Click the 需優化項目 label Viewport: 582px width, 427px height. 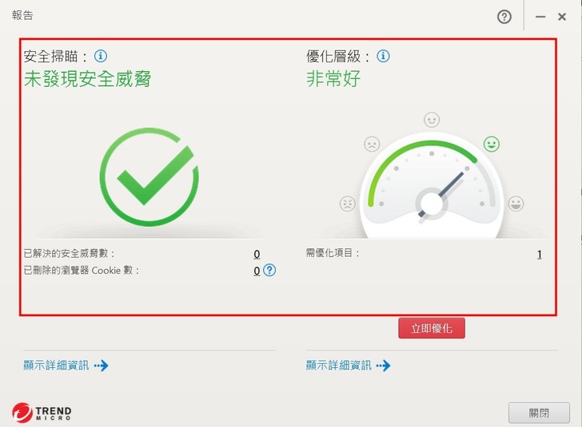pos(333,253)
